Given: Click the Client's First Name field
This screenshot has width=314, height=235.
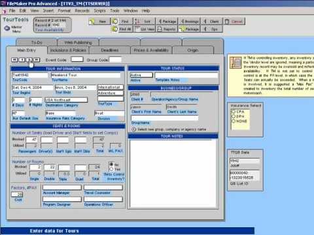Looking at the screenshot, I should 147,107.
